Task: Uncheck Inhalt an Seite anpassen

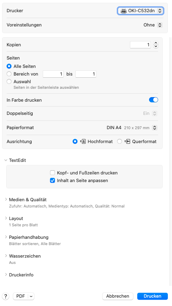Action: click(52, 181)
